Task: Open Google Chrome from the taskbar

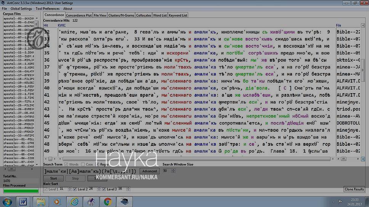Action: (107, 201)
